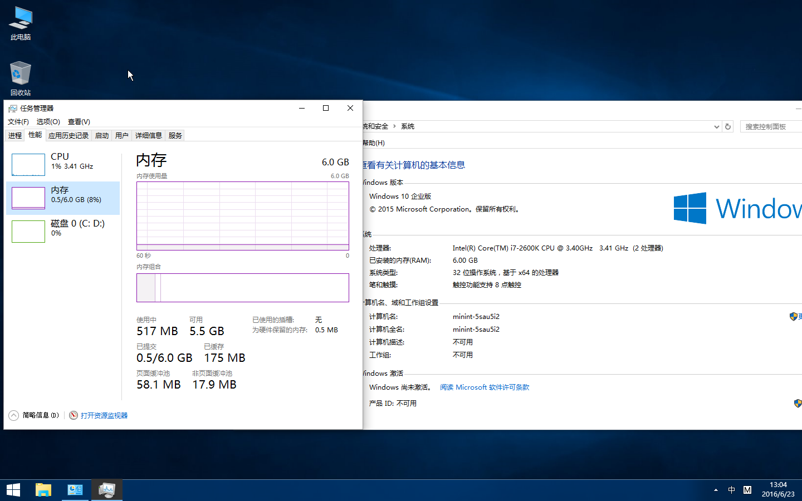The width and height of the screenshot is (802, 501).
Task: Click the Windows 10 企业版 edition text
Action: (x=400, y=197)
